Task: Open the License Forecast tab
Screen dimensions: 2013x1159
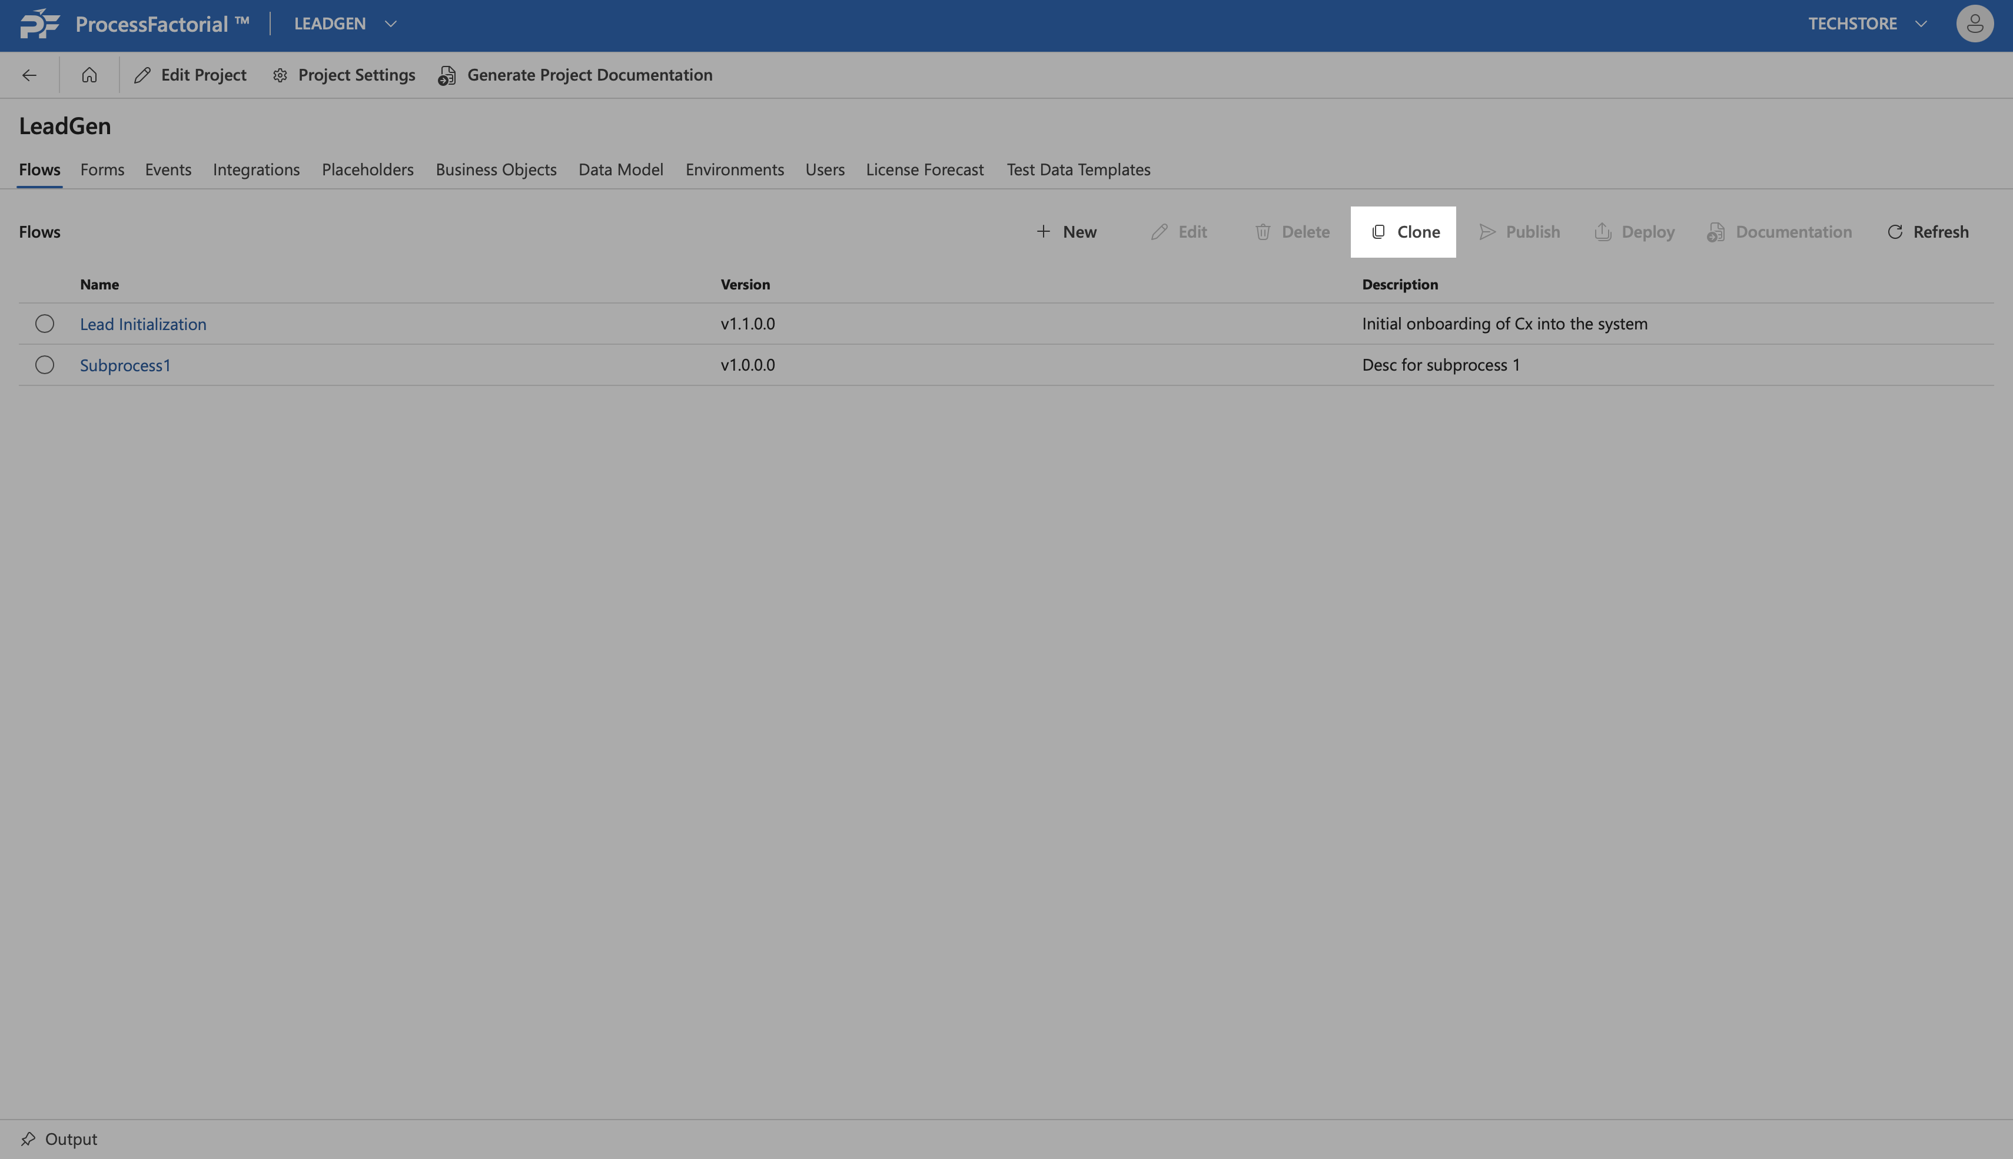Action: (925, 169)
